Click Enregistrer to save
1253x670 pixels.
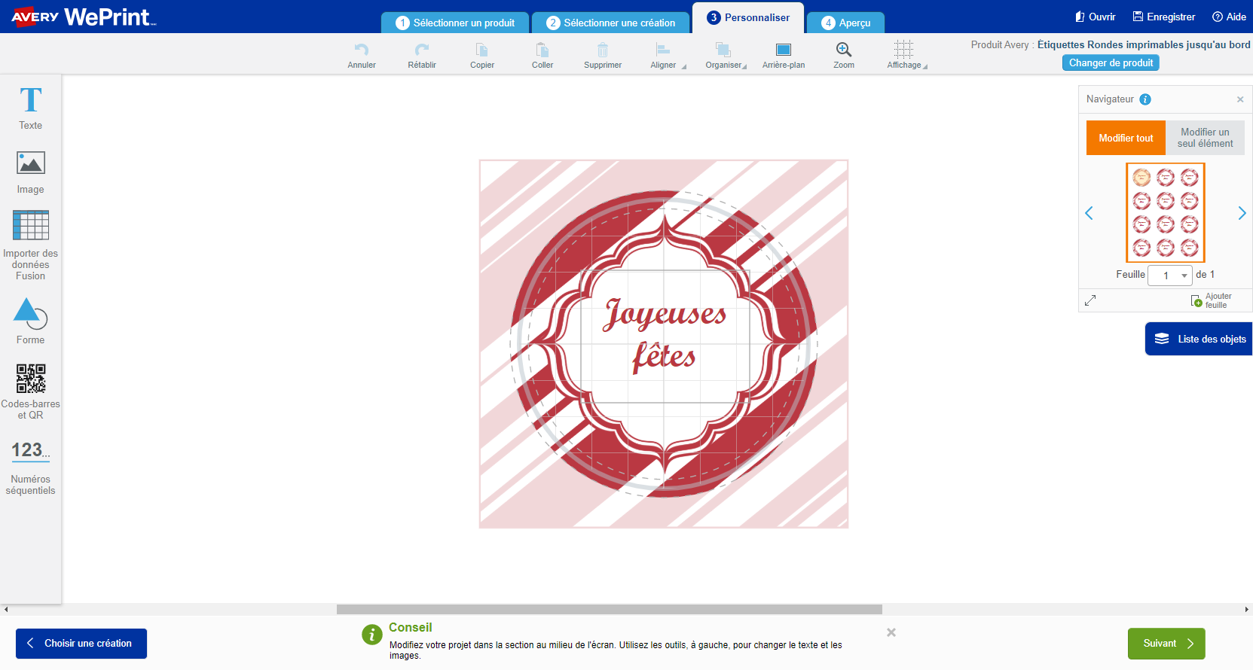1163,17
